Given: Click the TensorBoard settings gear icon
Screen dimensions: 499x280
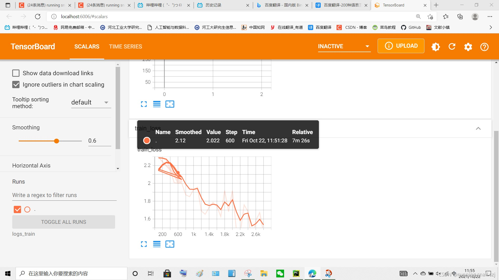Looking at the screenshot, I should tap(468, 46).
